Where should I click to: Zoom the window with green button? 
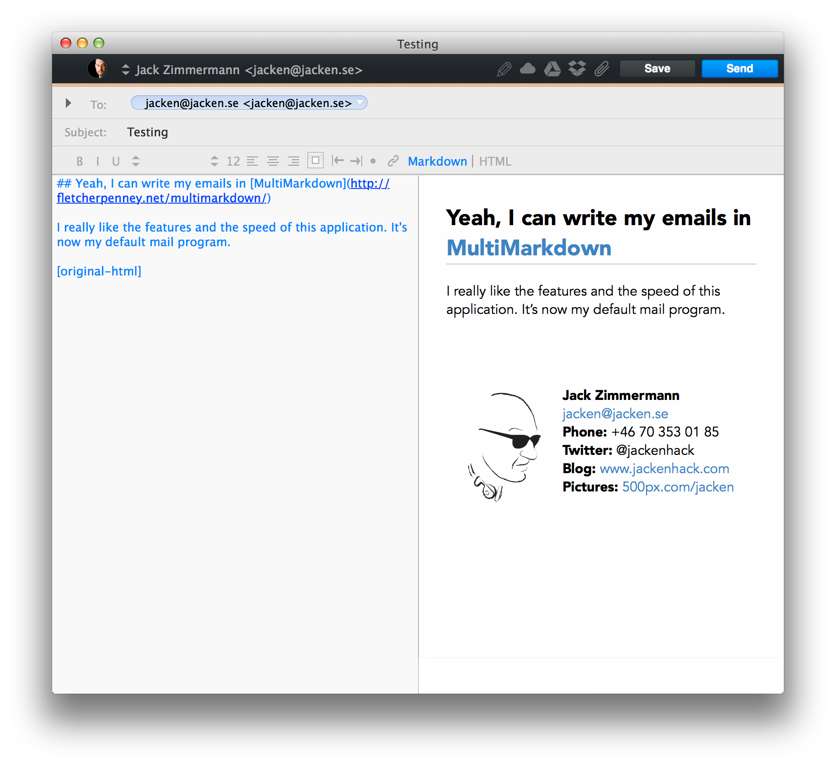(99, 43)
